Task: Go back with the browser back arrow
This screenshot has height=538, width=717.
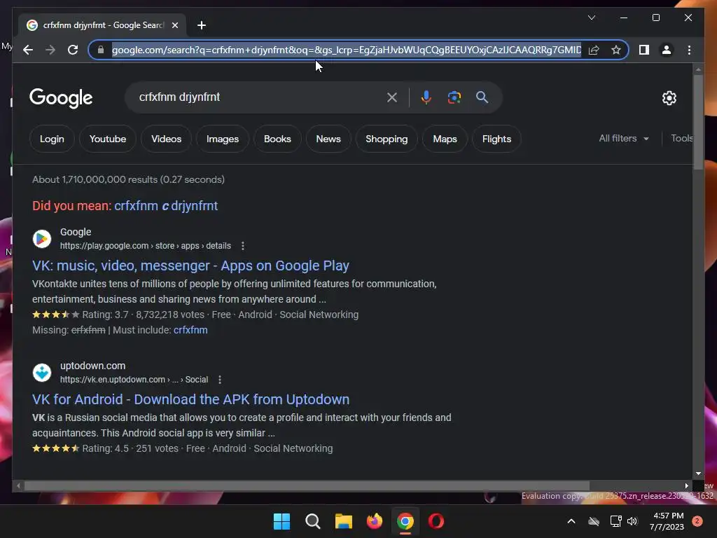Action: point(28,50)
